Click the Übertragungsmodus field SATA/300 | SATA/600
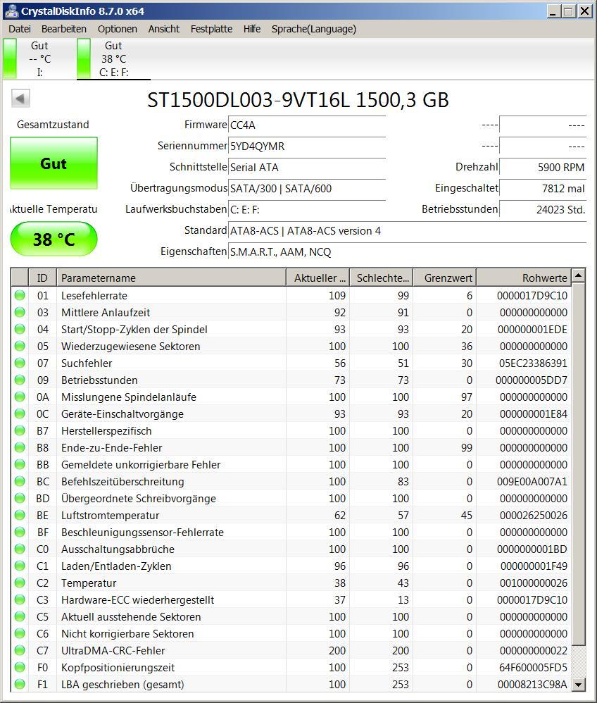This screenshot has width=597, height=703. 307,188
